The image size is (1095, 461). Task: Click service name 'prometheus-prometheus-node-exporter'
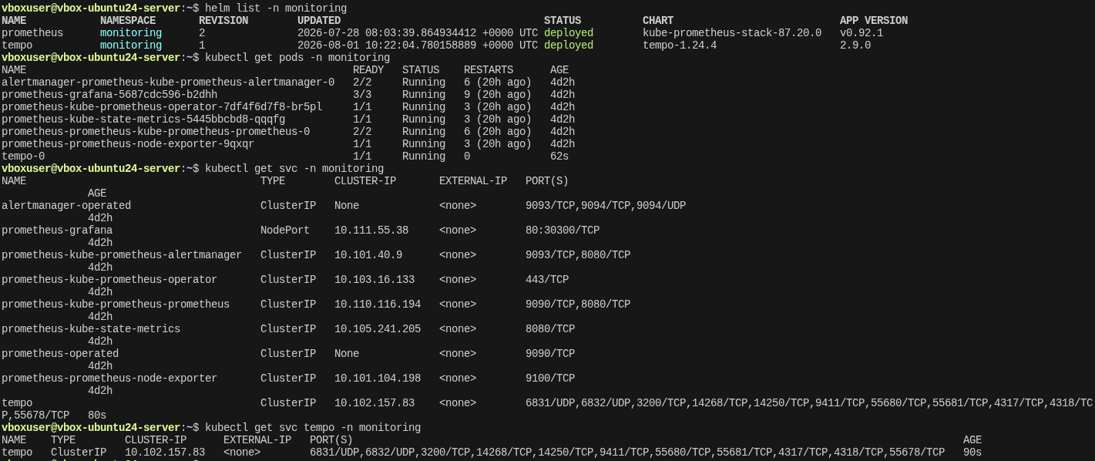click(x=109, y=379)
